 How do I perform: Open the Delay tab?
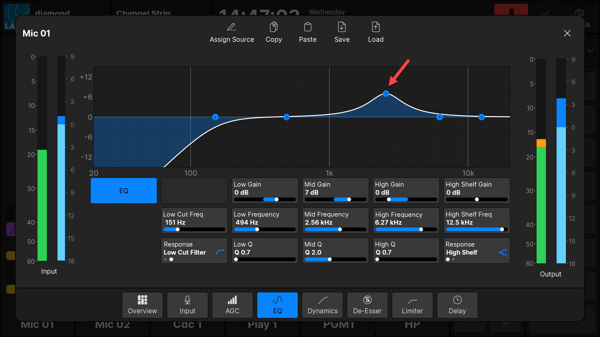[x=457, y=305]
